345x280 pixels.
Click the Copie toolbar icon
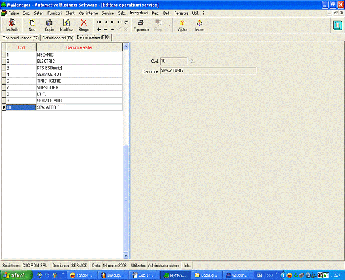(49, 25)
